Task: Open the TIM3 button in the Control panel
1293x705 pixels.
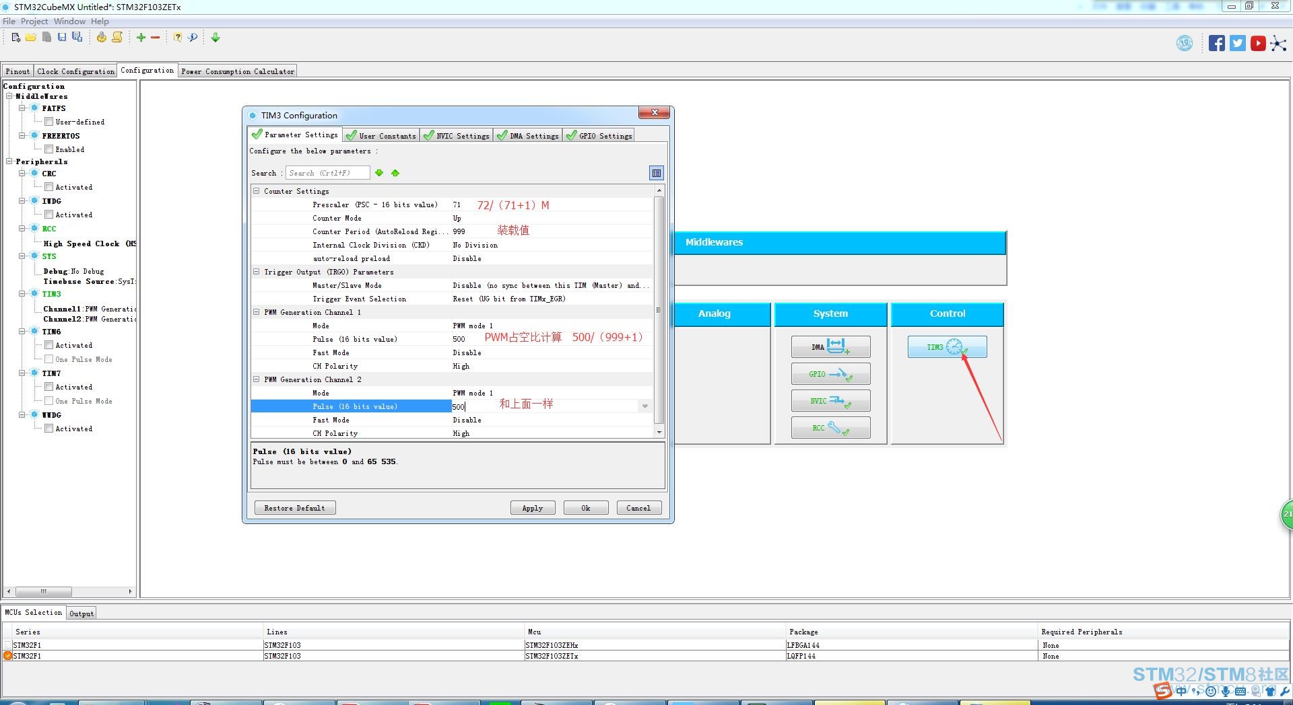Action: tap(947, 347)
